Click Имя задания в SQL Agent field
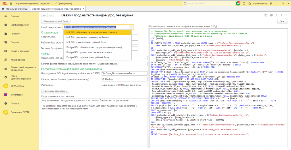 click(x=124, y=74)
